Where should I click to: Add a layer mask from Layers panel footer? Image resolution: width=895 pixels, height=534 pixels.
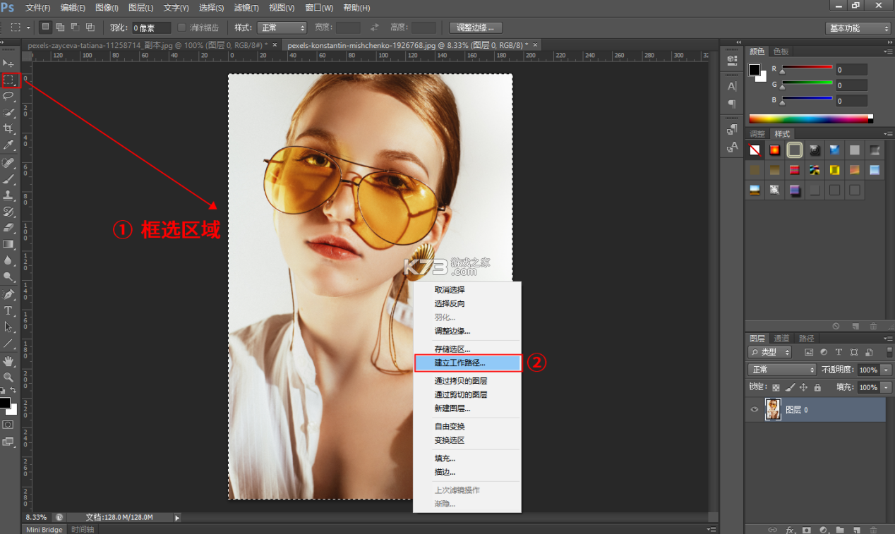806,529
